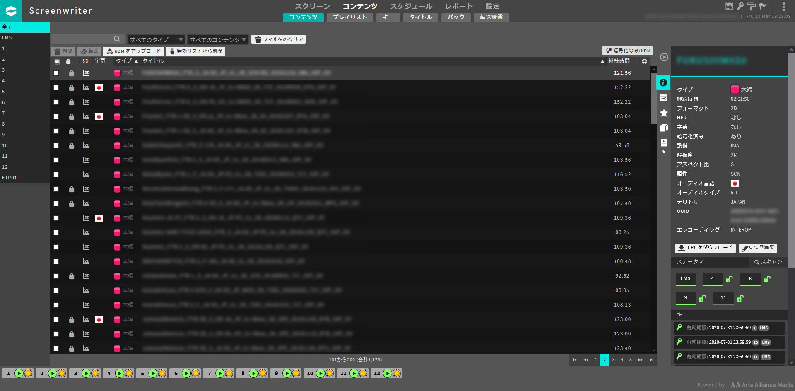
Task: Switch to タイトル sub-tab
Action: (421, 17)
